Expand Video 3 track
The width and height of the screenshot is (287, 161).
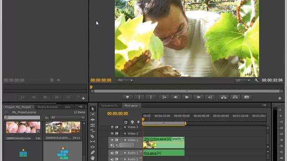point(125,127)
